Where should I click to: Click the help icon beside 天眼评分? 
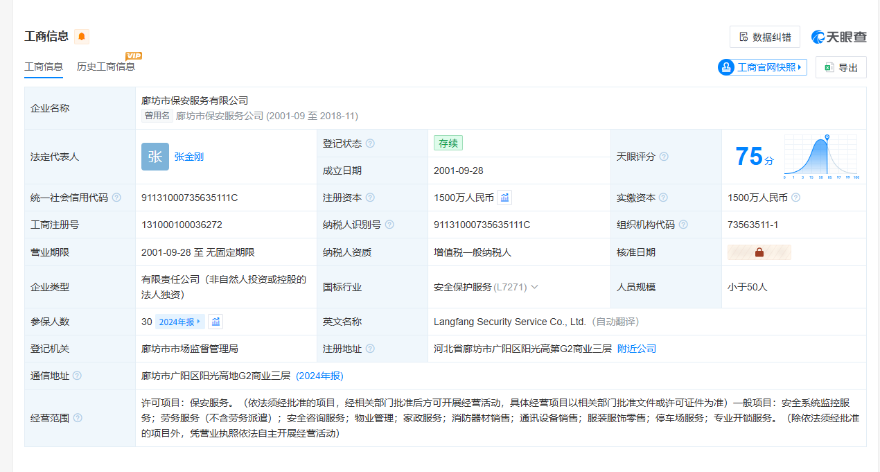point(664,157)
